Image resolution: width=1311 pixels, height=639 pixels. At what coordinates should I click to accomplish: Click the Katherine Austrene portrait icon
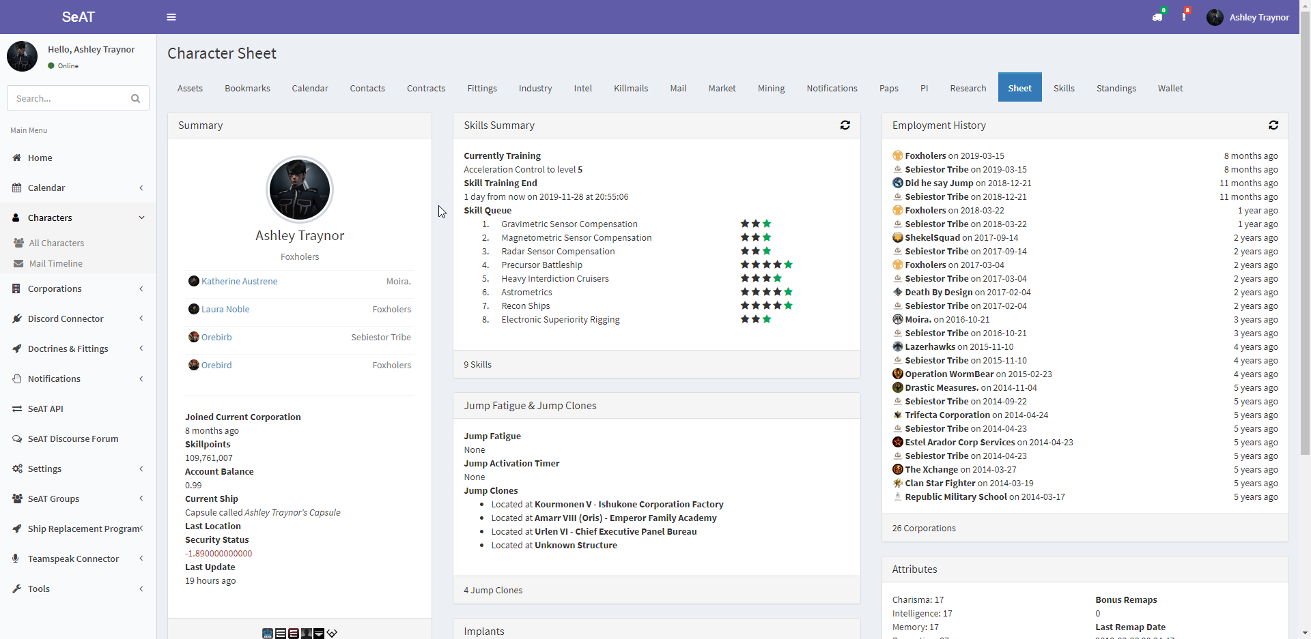tap(194, 281)
